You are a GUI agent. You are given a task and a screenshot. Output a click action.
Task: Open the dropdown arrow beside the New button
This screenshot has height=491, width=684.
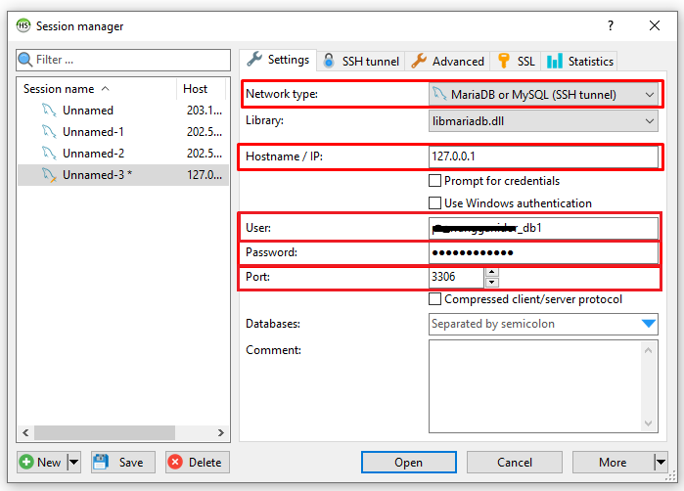point(73,463)
